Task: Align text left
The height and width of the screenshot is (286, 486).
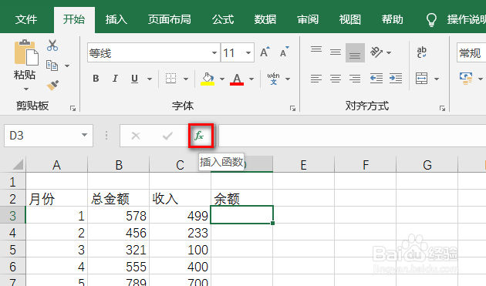Action: [x=316, y=79]
